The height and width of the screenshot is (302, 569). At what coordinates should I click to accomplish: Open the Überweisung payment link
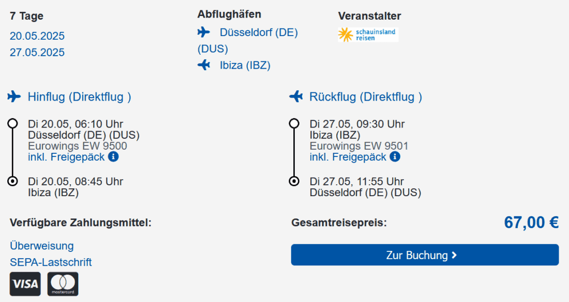pos(42,246)
